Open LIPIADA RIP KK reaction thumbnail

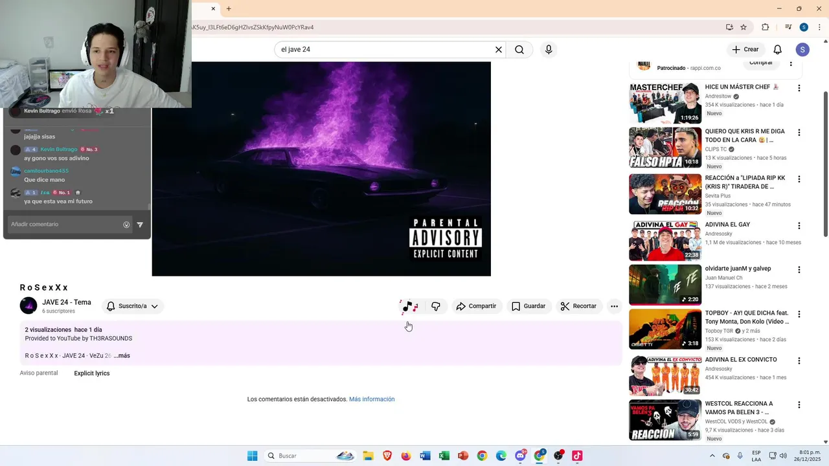pyautogui.click(x=665, y=194)
